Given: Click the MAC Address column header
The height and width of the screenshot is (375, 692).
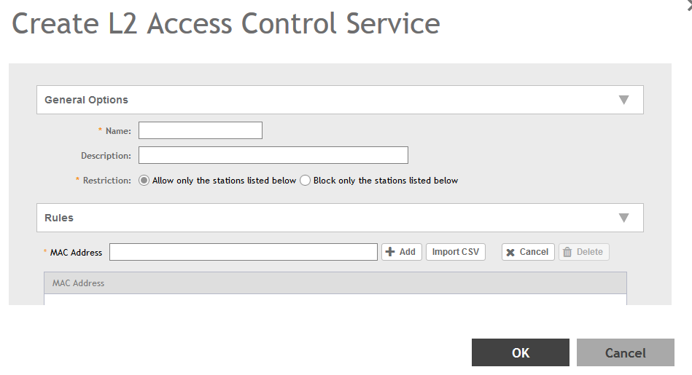Looking at the screenshot, I should (x=78, y=283).
